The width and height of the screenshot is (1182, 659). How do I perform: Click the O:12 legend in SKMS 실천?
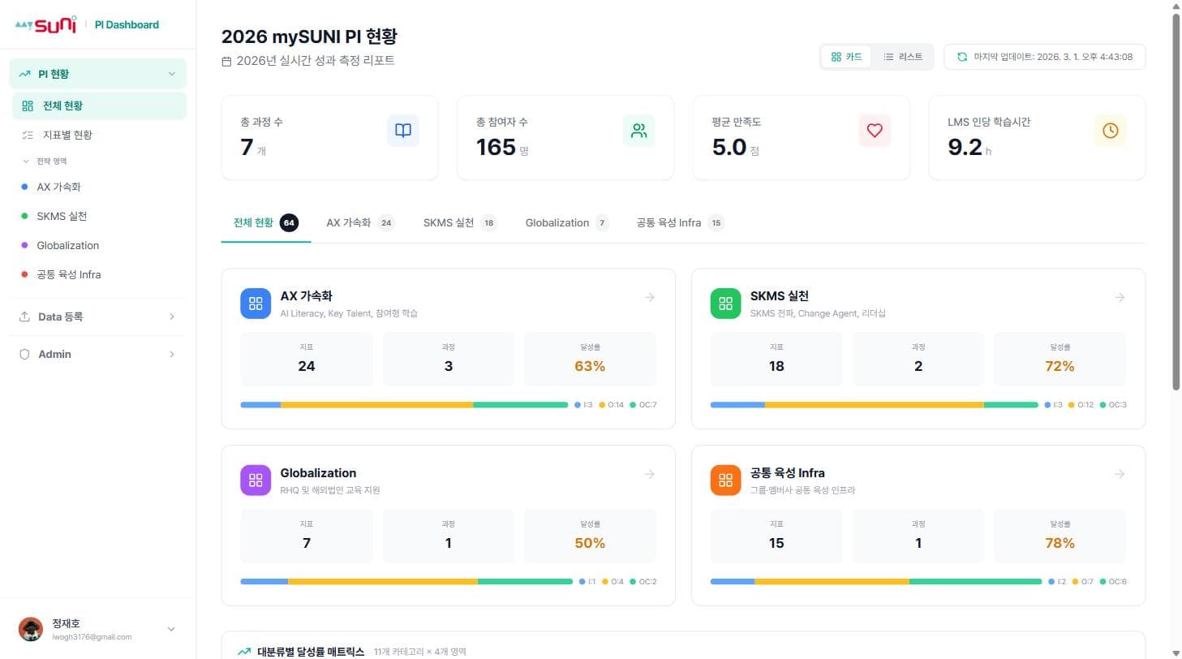(x=1081, y=404)
